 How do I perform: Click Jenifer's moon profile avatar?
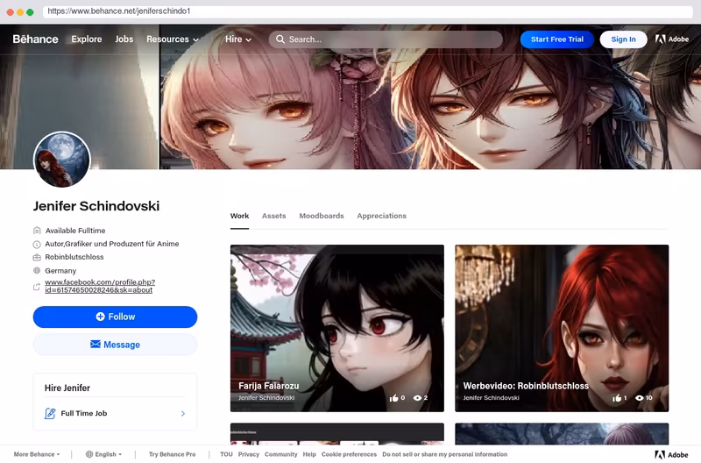click(x=62, y=160)
